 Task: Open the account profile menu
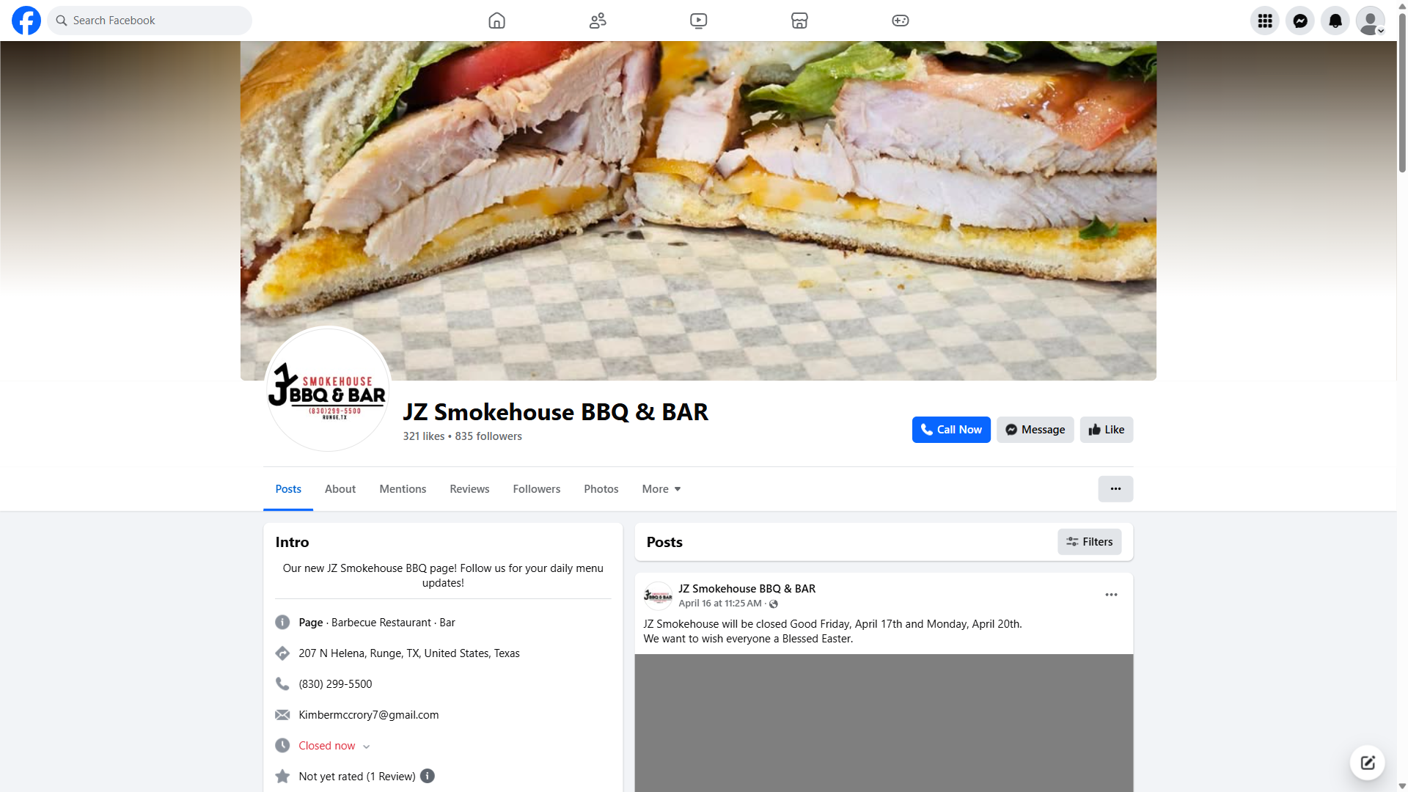point(1370,21)
